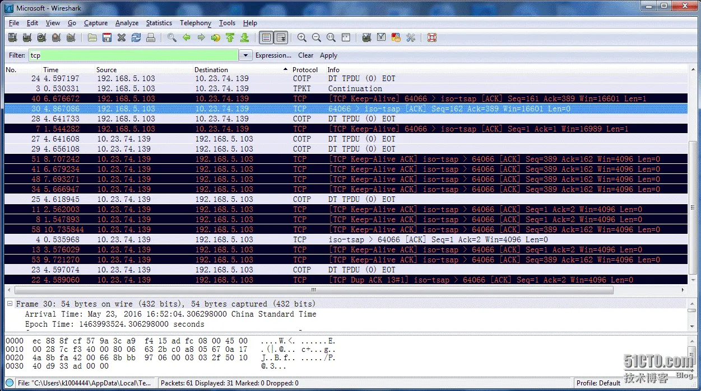This screenshot has width=701, height=391.
Task: Click packet list horizontal scrollbar thumb
Action: (x=314, y=290)
